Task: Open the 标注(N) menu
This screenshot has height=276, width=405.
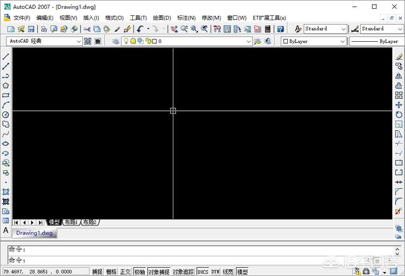Action: click(186, 18)
